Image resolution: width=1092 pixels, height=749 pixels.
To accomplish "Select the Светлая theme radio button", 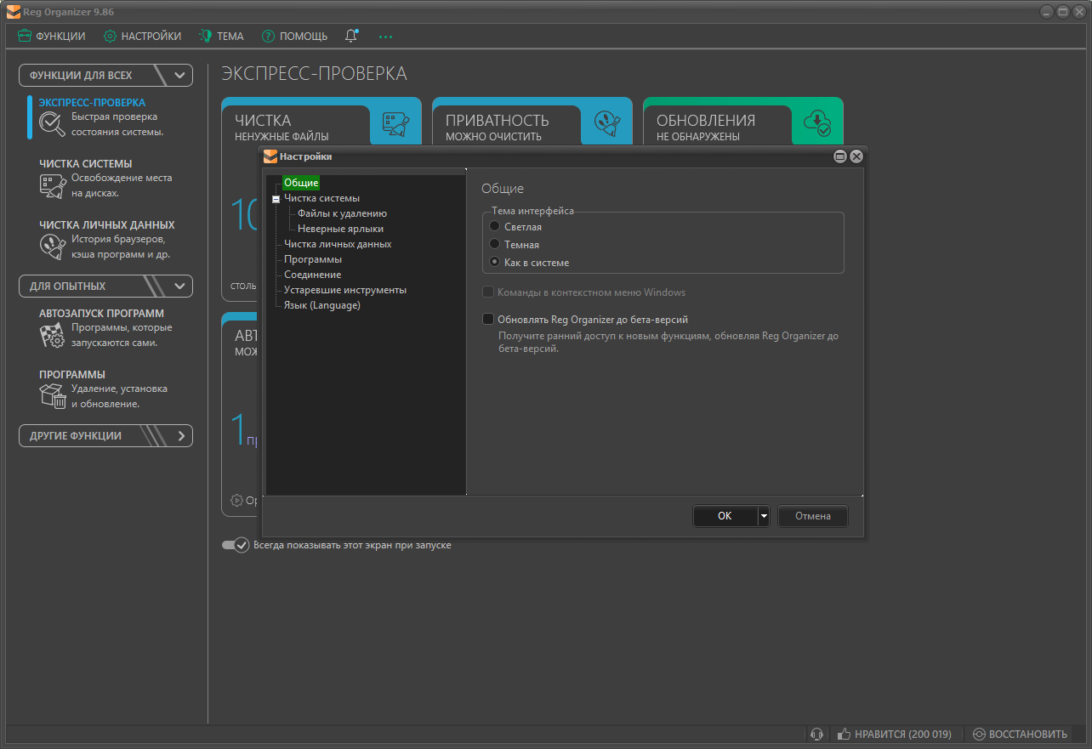I will 495,227.
